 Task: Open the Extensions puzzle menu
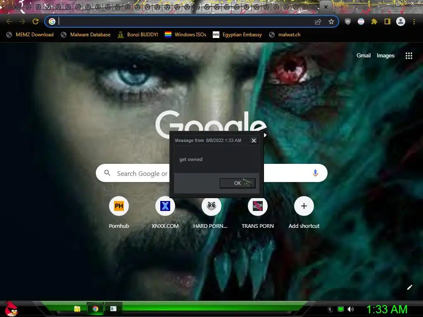[x=374, y=21]
